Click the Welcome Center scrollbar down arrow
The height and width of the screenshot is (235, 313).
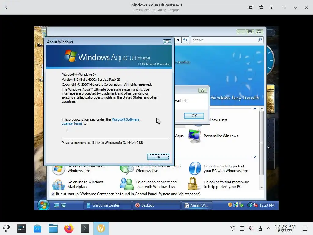tap(262, 188)
